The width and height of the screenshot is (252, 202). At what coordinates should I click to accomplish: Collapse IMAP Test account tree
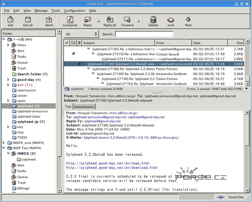click(4, 148)
